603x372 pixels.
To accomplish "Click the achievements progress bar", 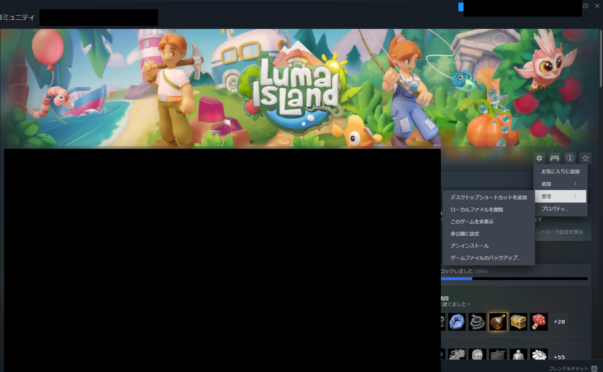I will [x=514, y=279].
